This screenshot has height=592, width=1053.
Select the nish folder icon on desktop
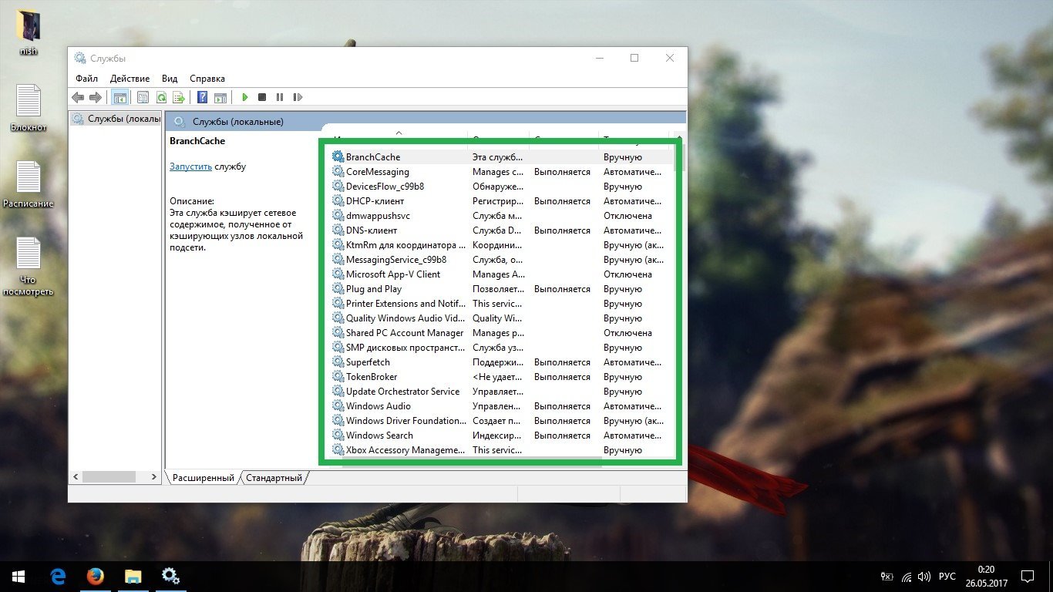point(29,33)
